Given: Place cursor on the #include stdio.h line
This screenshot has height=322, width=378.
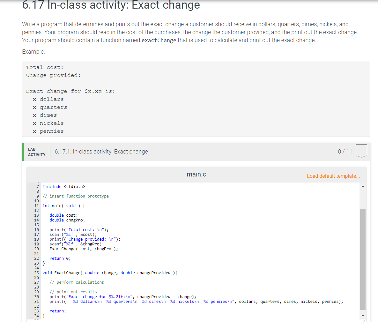Looking at the screenshot, I should click(64, 186).
